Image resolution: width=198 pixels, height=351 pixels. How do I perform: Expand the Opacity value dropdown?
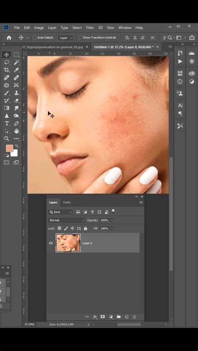(112, 220)
